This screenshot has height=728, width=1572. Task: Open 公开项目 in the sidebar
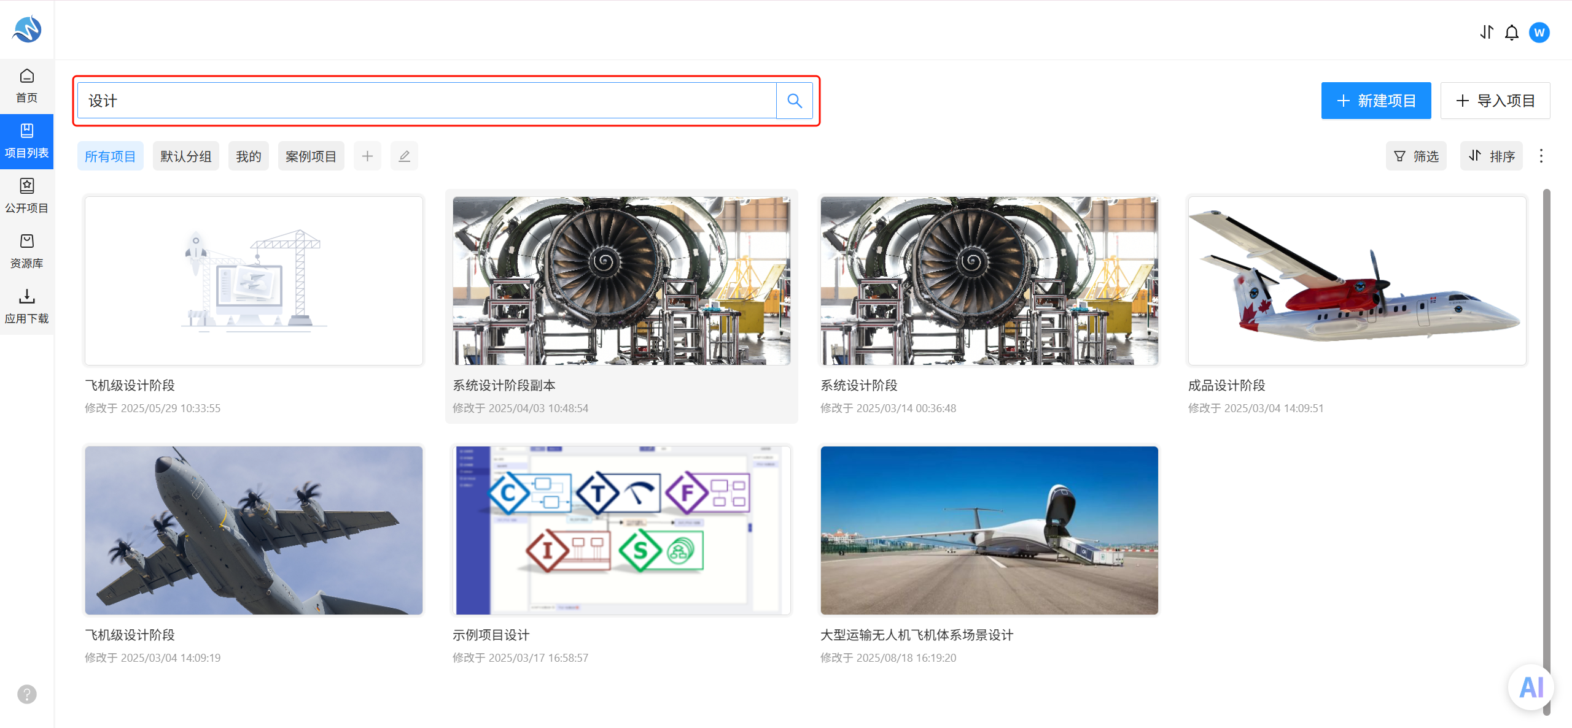(26, 196)
